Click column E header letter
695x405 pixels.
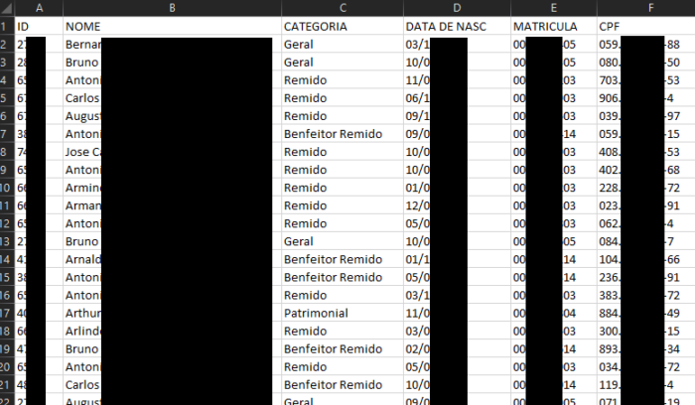[552, 8]
